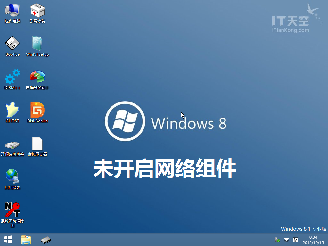
Task: Open File Explorer from the taskbar
Action: (26, 240)
